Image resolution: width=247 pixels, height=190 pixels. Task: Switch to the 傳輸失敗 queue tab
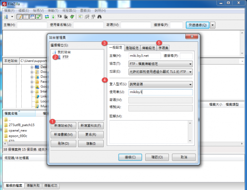point(33,186)
